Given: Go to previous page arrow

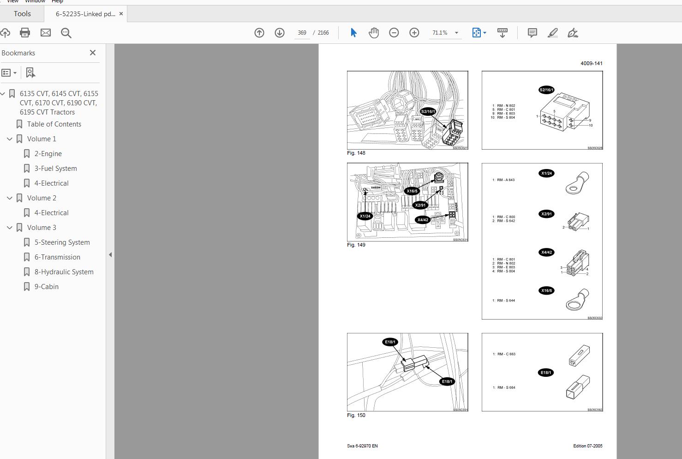Looking at the screenshot, I should coord(259,33).
